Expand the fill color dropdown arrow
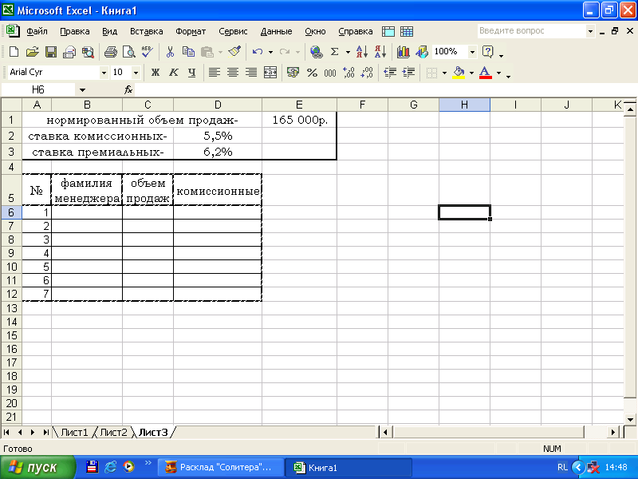 (471, 73)
